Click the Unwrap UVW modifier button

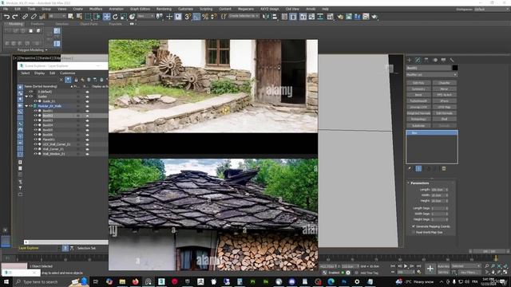(x=418, y=107)
